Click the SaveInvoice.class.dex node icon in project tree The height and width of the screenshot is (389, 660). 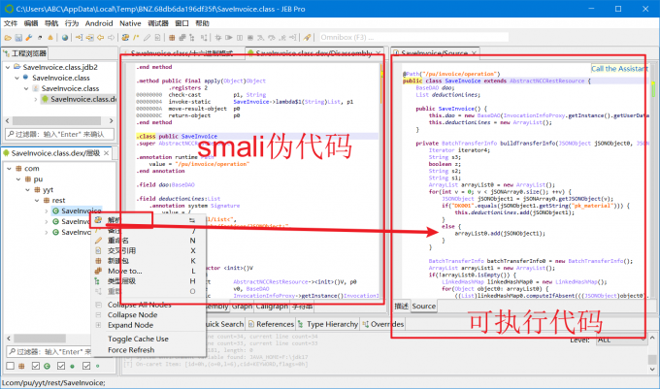pyautogui.click(x=44, y=99)
